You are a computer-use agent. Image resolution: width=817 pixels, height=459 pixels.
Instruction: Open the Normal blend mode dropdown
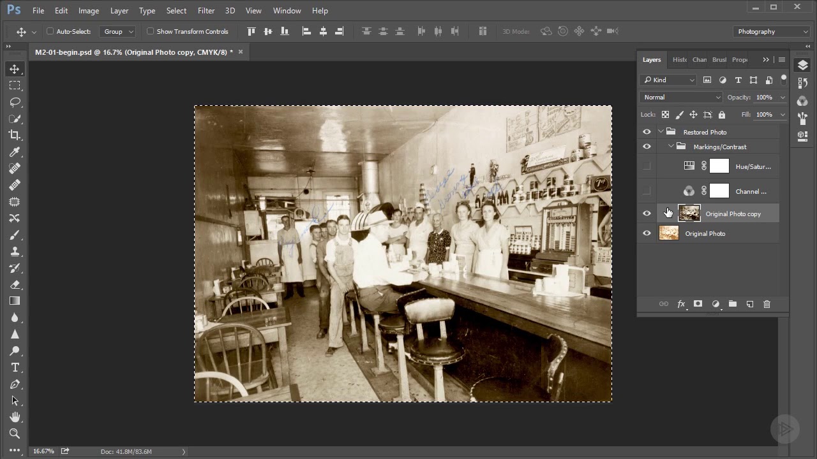point(681,97)
